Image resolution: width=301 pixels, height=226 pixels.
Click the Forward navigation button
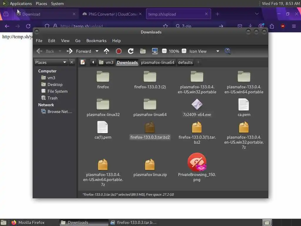pyautogui.click(x=79, y=51)
